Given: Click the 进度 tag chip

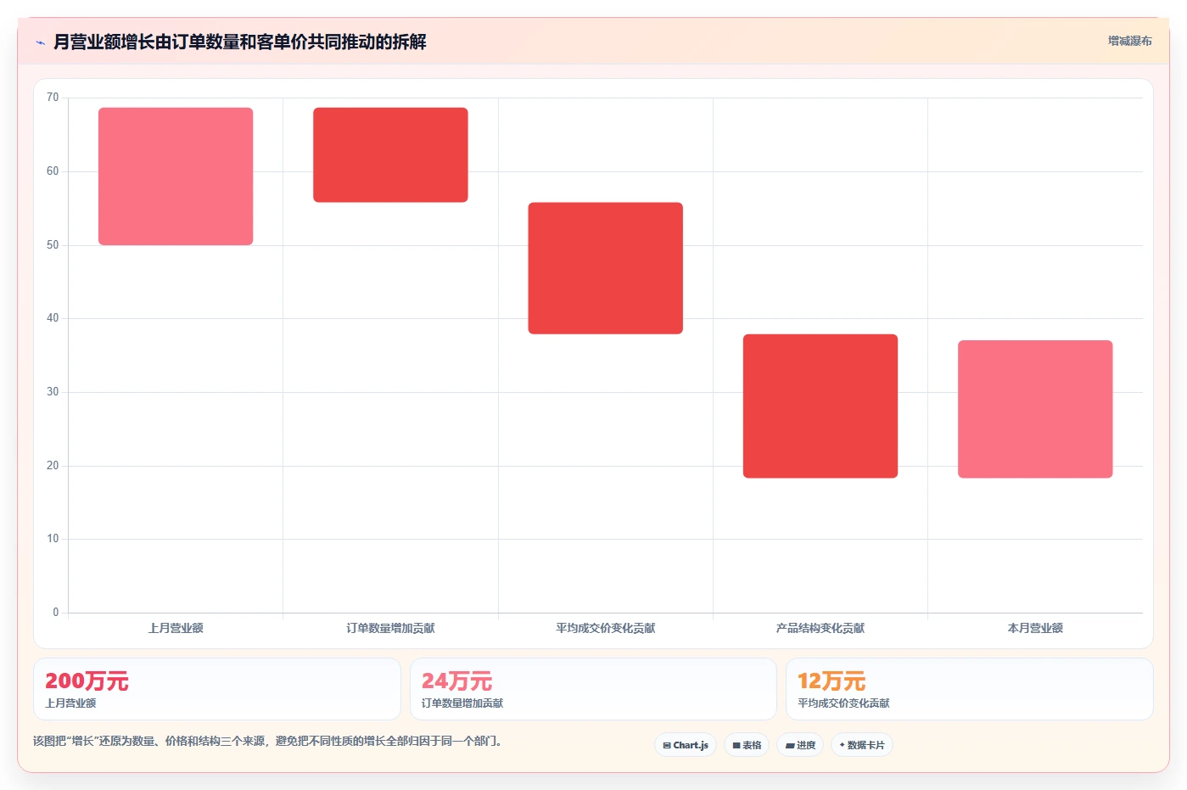Looking at the screenshot, I should click(x=800, y=745).
